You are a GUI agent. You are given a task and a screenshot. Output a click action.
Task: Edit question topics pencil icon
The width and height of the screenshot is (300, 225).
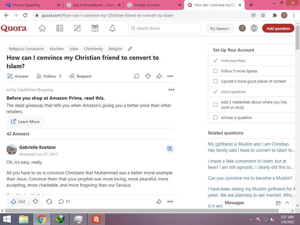click(130, 49)
